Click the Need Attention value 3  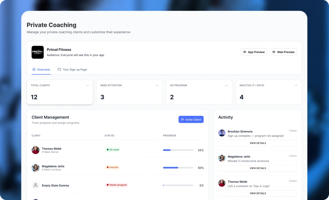click(102, 97)
